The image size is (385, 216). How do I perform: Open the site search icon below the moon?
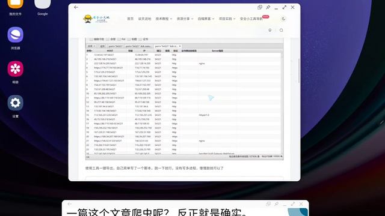tap(281, 30)
